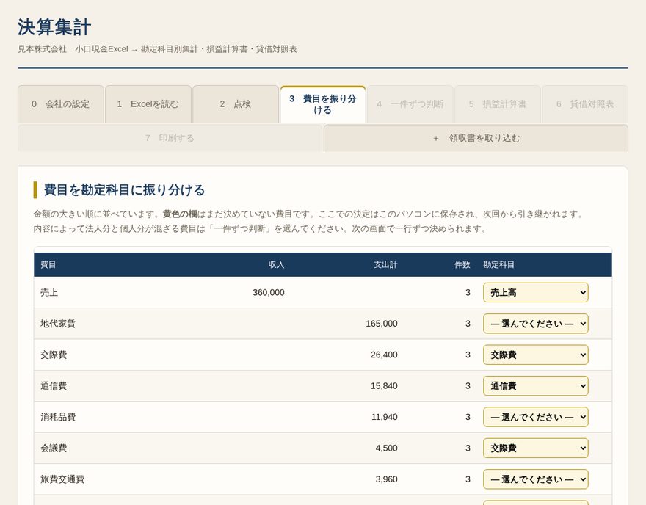This screenshot has width=646, height=505.
Task: Click the 消耗品費 amount 11,940
Action: tap(385, 417)
